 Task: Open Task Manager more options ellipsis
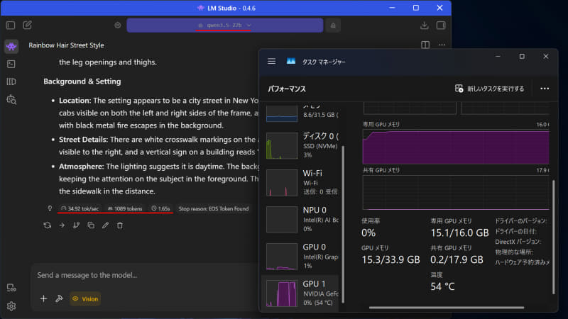[x=545, y=89]
